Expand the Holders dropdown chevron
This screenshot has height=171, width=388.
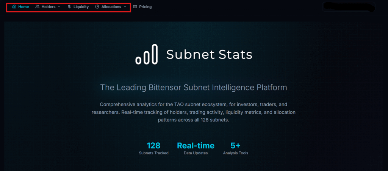[x=59, y=7]
